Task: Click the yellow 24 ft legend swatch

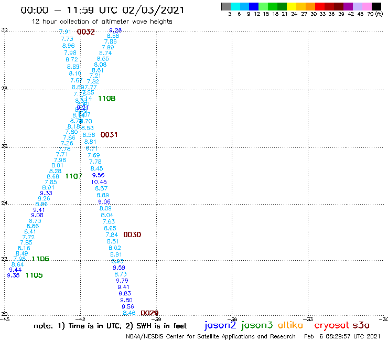Action: coord(292,6)
